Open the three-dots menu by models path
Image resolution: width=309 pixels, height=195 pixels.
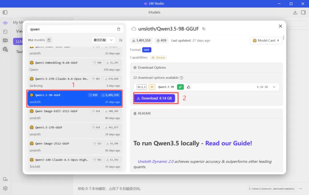point(300,189)
